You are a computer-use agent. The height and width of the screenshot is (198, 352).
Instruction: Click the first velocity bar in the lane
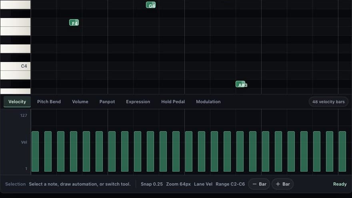coord(35,152)
